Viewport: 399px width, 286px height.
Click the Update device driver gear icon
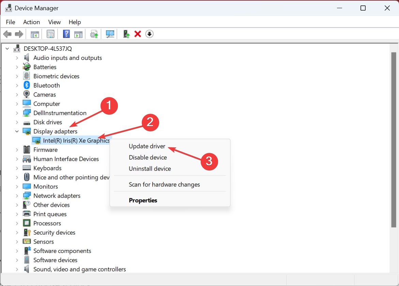[x=94, y=34]
